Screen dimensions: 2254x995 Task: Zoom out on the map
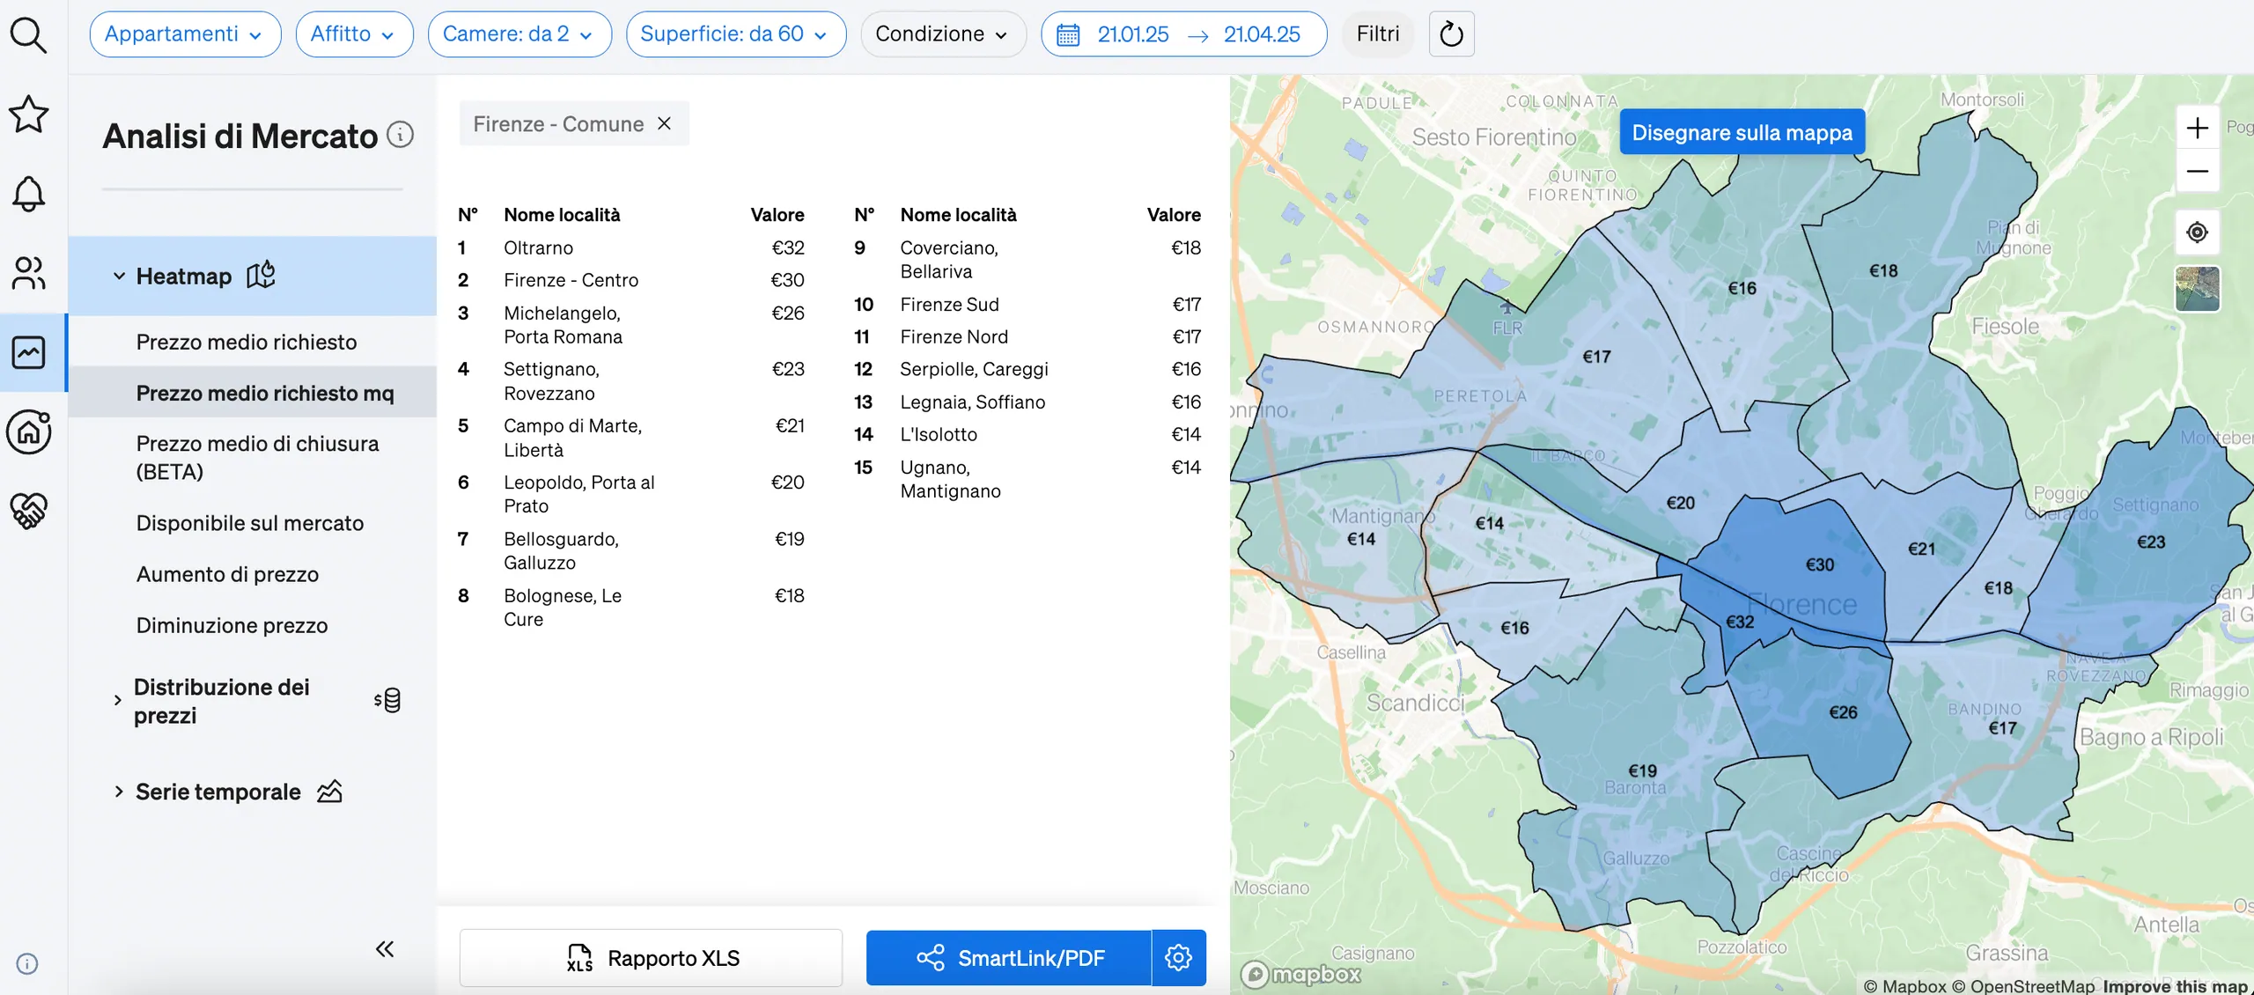(2198, 171)
